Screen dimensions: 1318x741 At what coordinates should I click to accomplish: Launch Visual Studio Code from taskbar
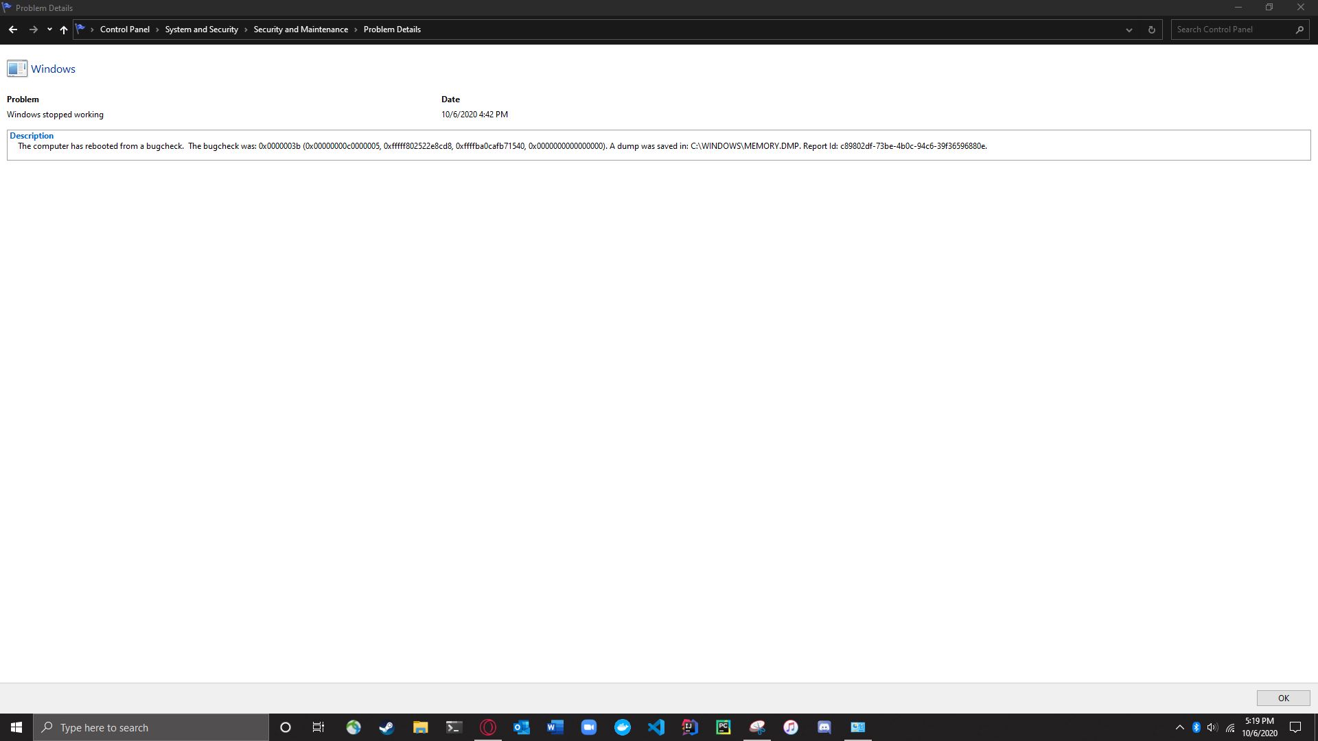pos(656,727)
